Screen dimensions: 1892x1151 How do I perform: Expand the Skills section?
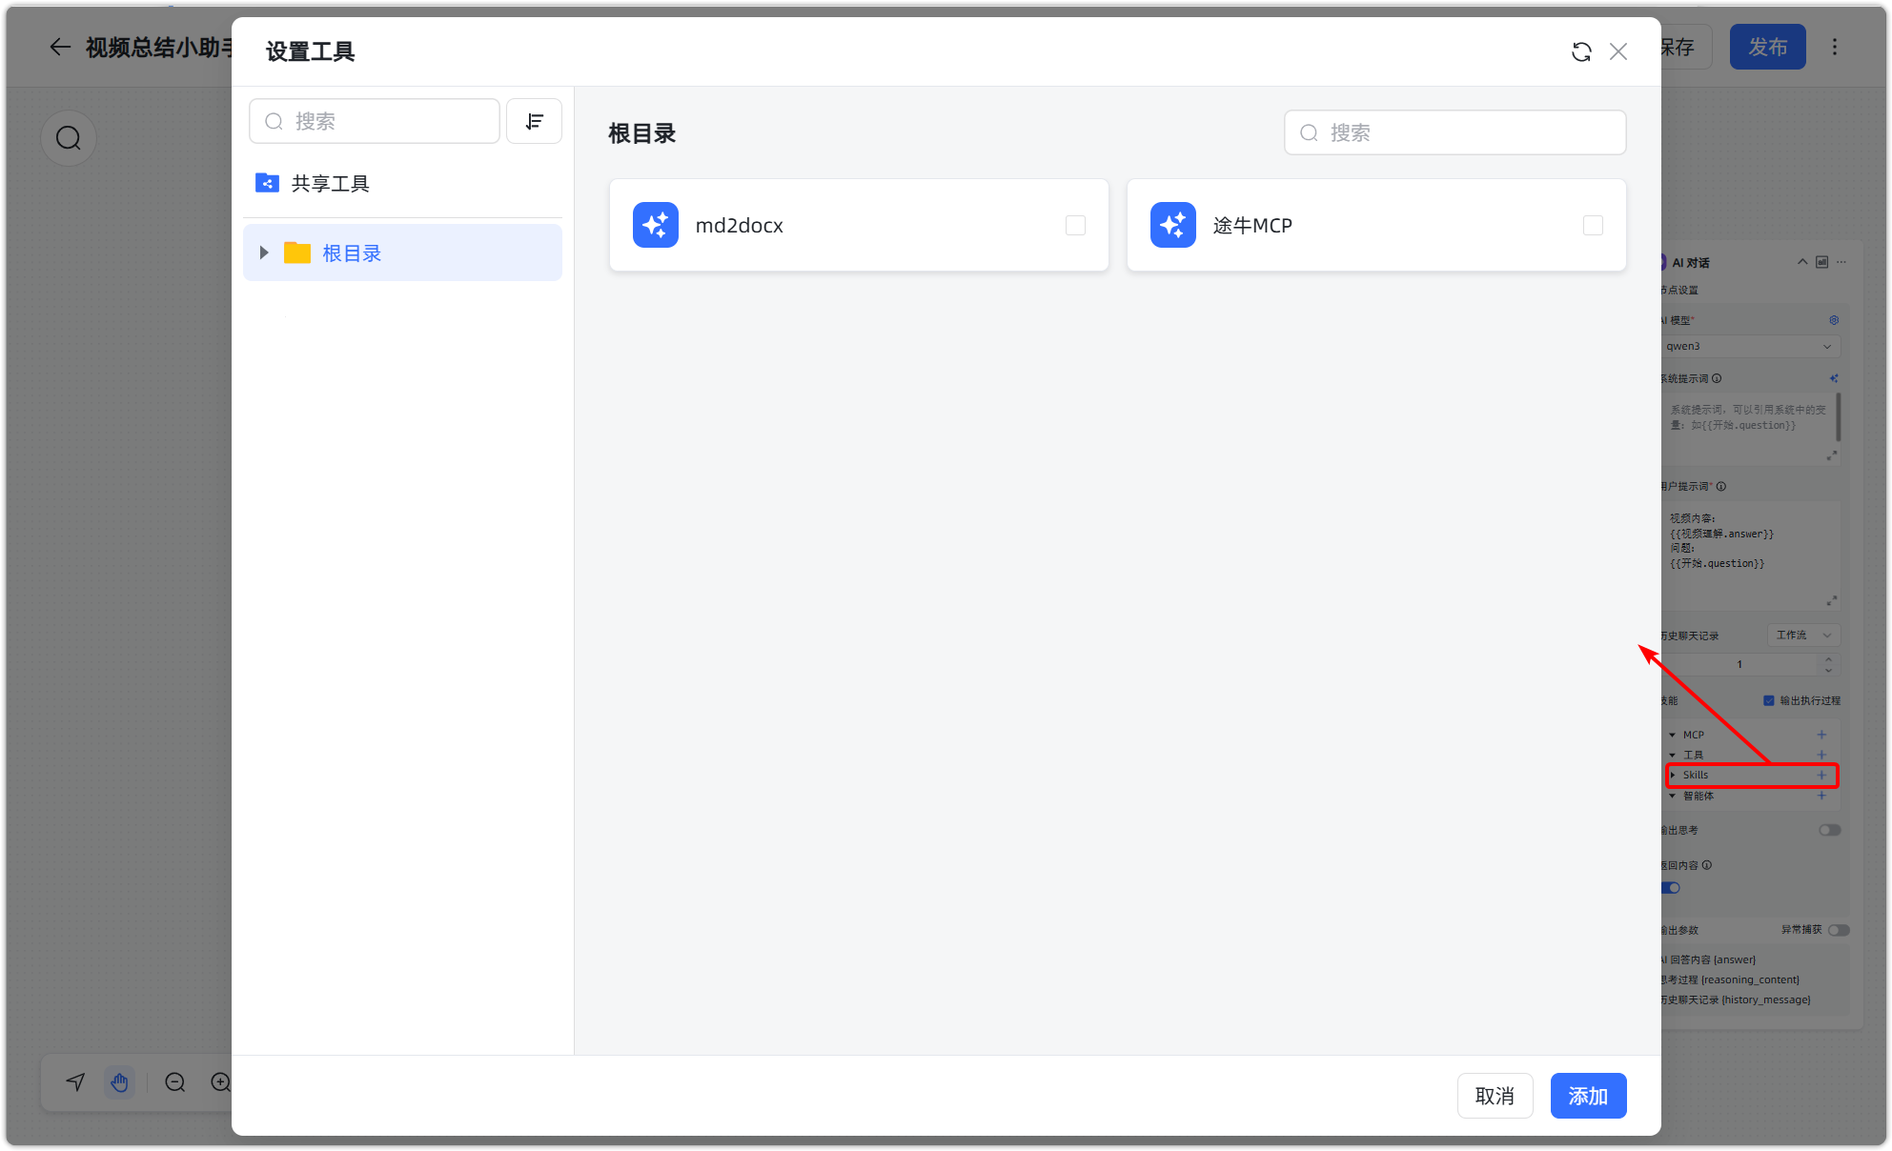pos(1675,775)
